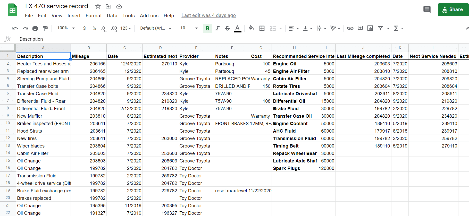
Task: Increase decimal places
Action: coord(114,28)
